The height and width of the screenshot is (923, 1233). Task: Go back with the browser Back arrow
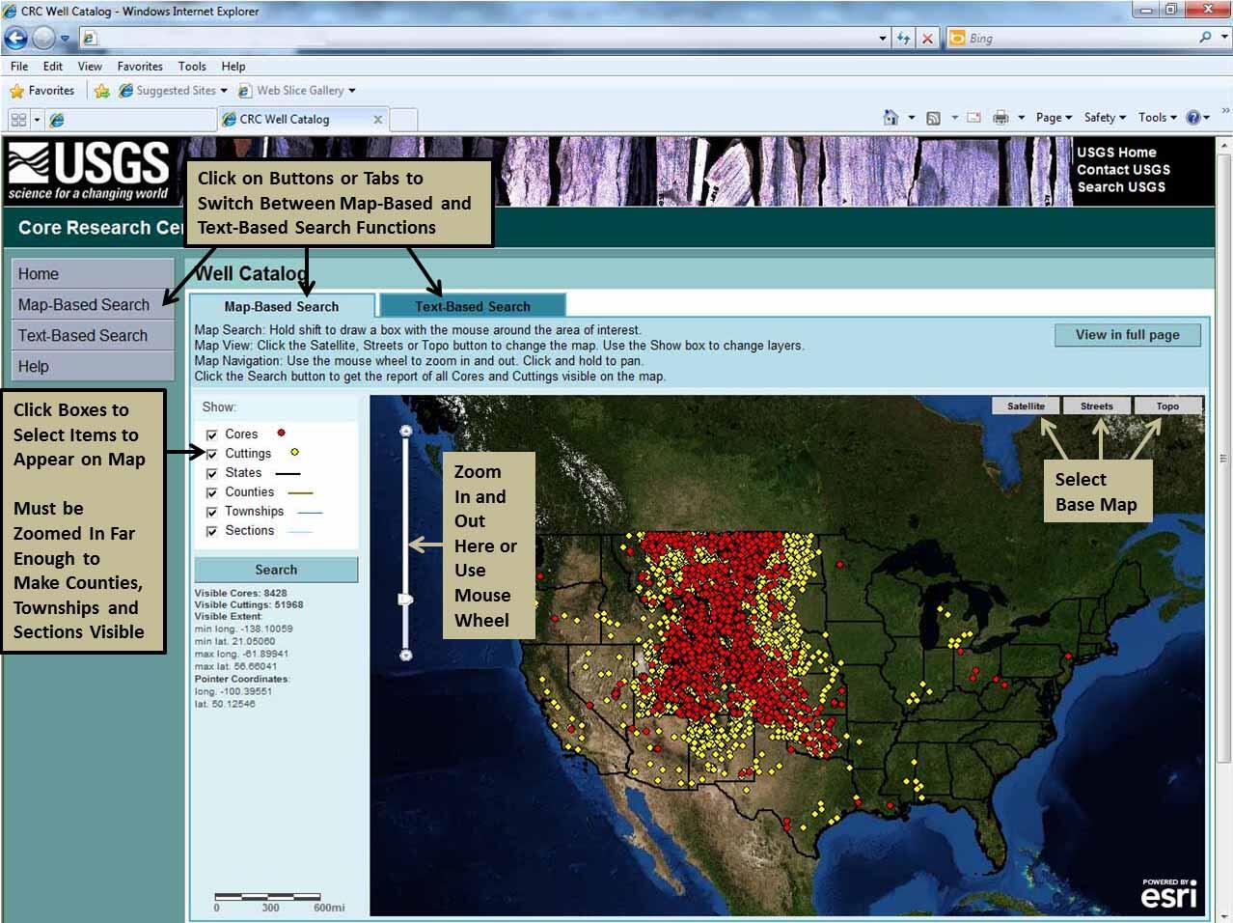[15, 38]
